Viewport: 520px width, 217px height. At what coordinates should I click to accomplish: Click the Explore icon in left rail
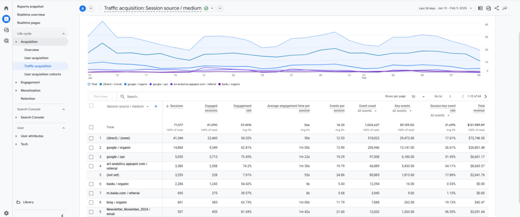point(6,29)
